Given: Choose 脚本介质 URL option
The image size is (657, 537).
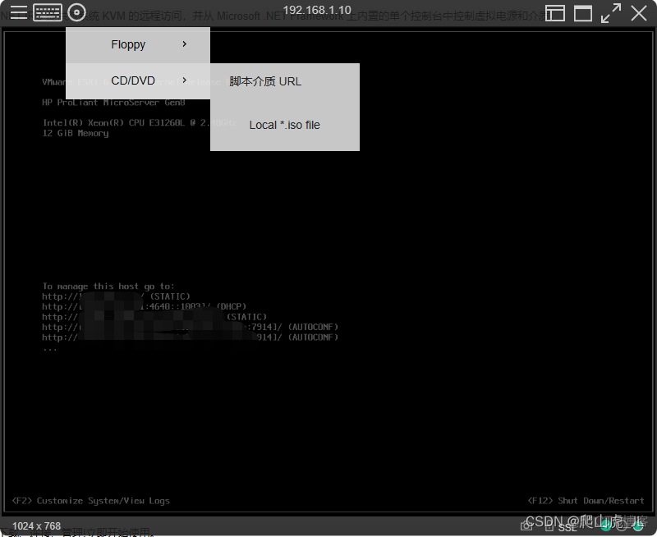Looking at the screenshot, I should click(265, 81).
